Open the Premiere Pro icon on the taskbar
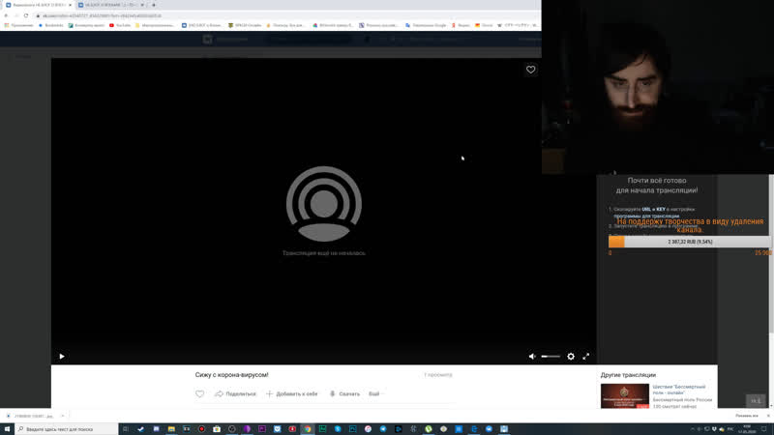 click(262, 429)
